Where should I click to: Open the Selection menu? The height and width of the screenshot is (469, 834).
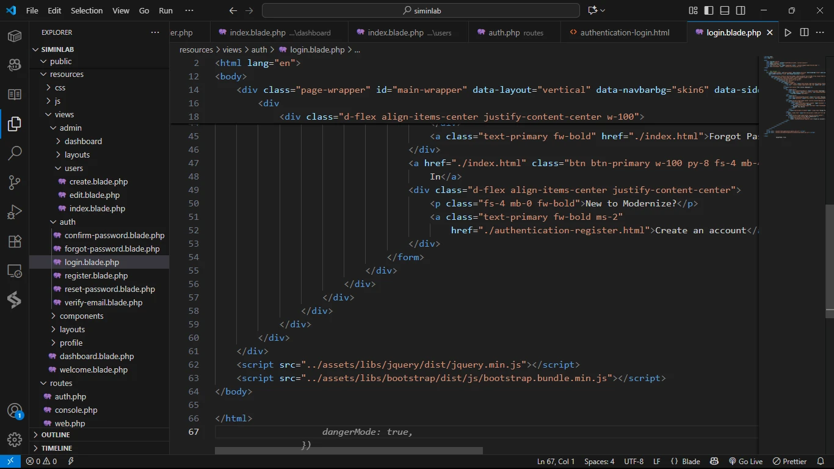pyautogui.click(x=87, y=10)
